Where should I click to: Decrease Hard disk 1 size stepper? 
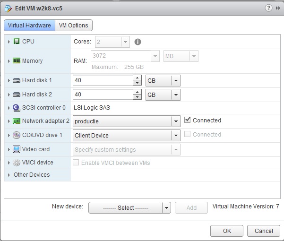137,83
